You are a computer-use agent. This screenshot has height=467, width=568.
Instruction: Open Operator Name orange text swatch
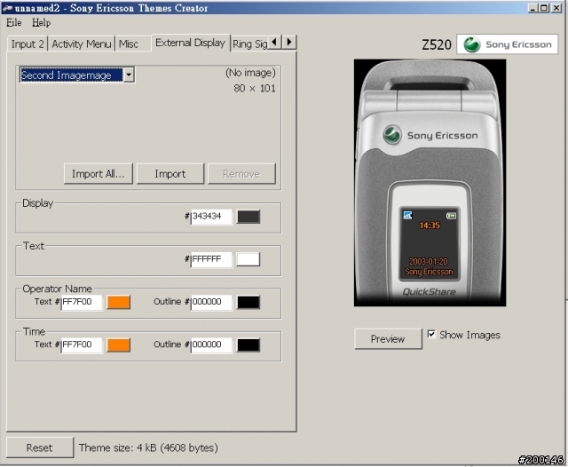118,302
